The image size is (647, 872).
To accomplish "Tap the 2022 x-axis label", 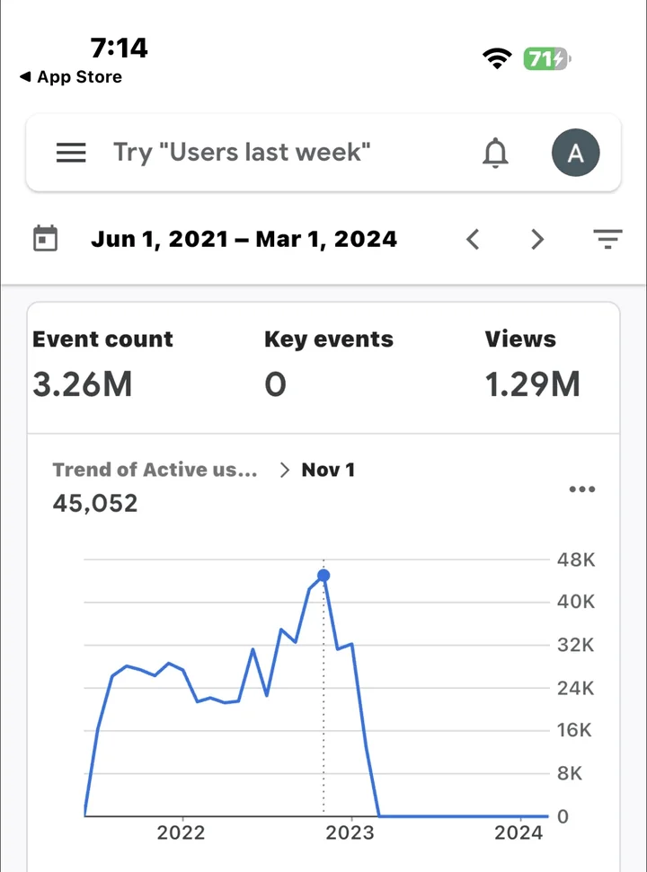I will pyautogui.click(x=181, y=832).
